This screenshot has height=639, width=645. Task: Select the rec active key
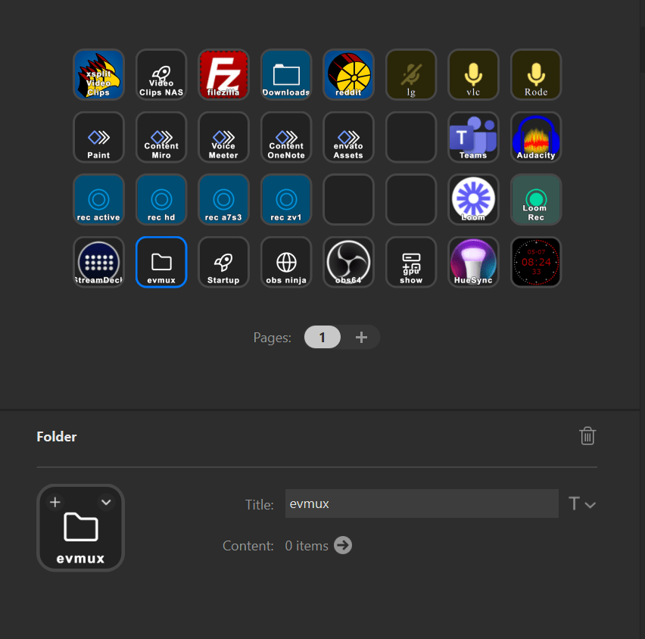pos(98,200)
